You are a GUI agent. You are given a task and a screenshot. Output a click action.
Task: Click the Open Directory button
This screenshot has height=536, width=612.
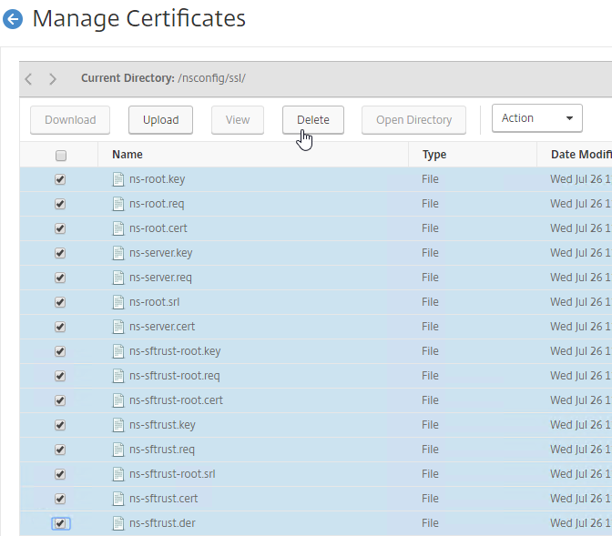(x=413, y=120)
